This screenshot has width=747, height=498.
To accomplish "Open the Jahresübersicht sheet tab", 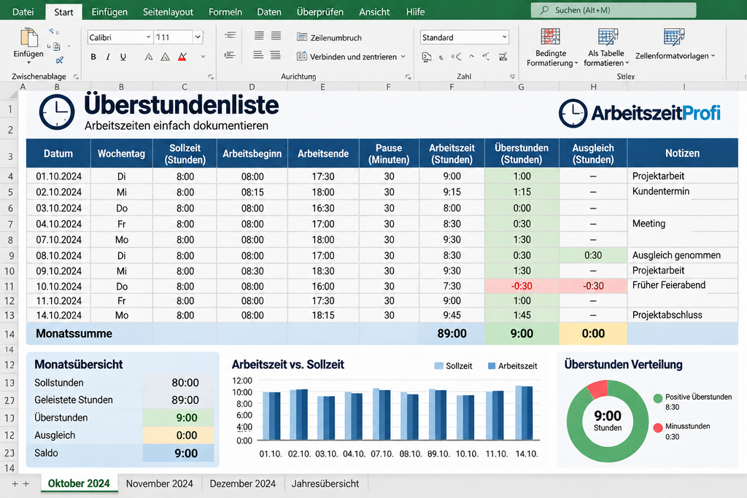I will point(325,483).
